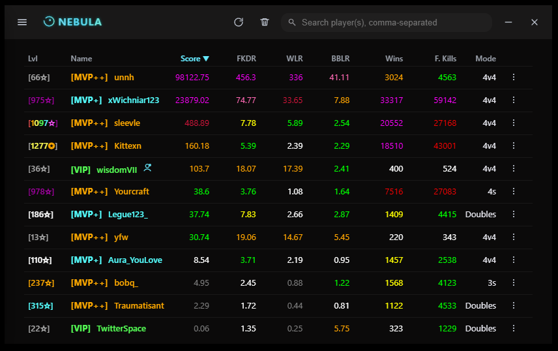
Task: Click the F. Kills column header
Action: 445,59
